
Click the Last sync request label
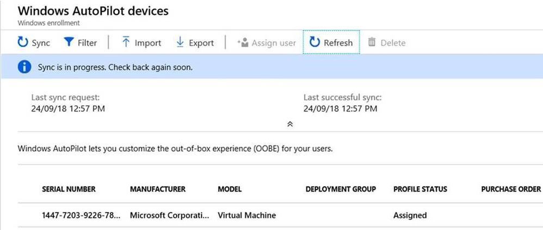65,98
